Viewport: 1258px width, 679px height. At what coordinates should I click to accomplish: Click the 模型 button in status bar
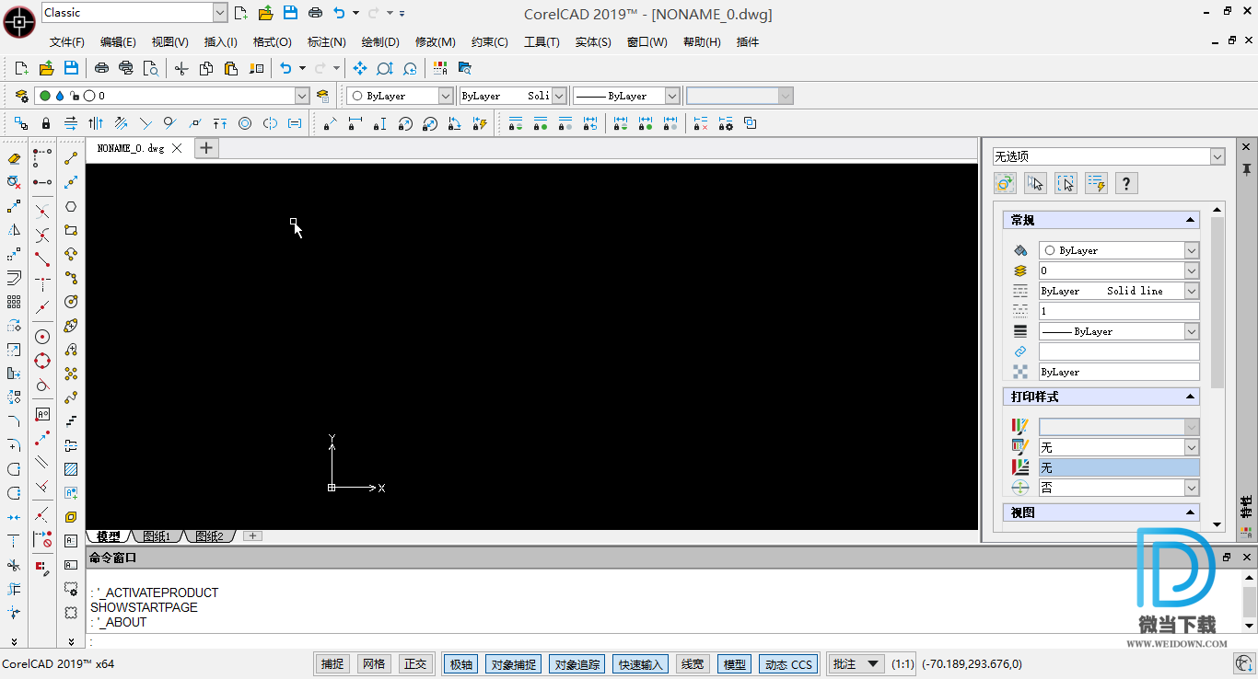[x=735, y=664]
